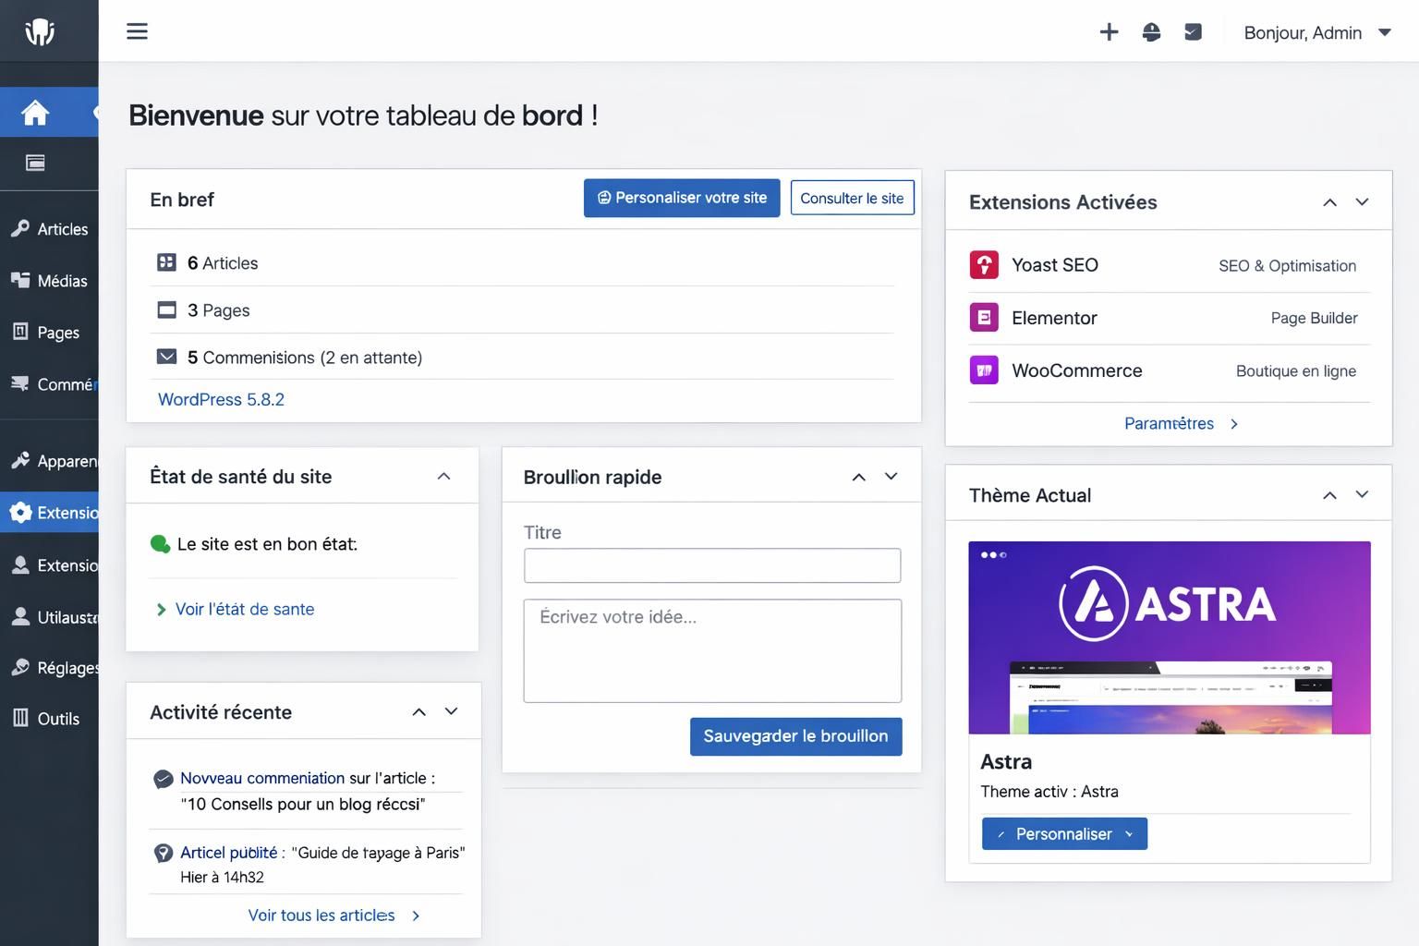
Task: Click the "Hier à 14h32" timestamp
Action: point(222,878)
